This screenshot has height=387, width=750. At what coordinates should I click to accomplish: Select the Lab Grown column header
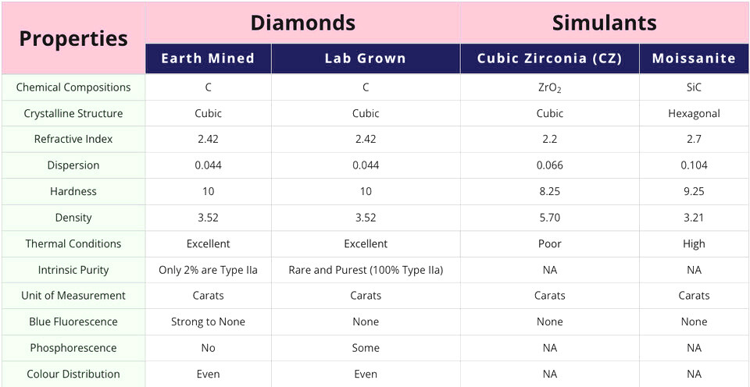(366, 59)
